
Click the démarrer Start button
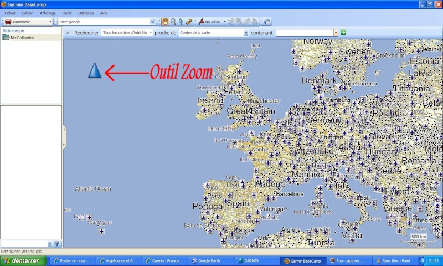pyautogui.click(x=23, y=260)
